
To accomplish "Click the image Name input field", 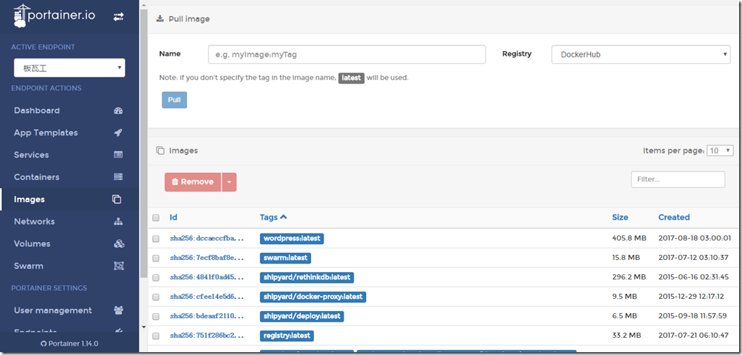I will pos(347,54).
